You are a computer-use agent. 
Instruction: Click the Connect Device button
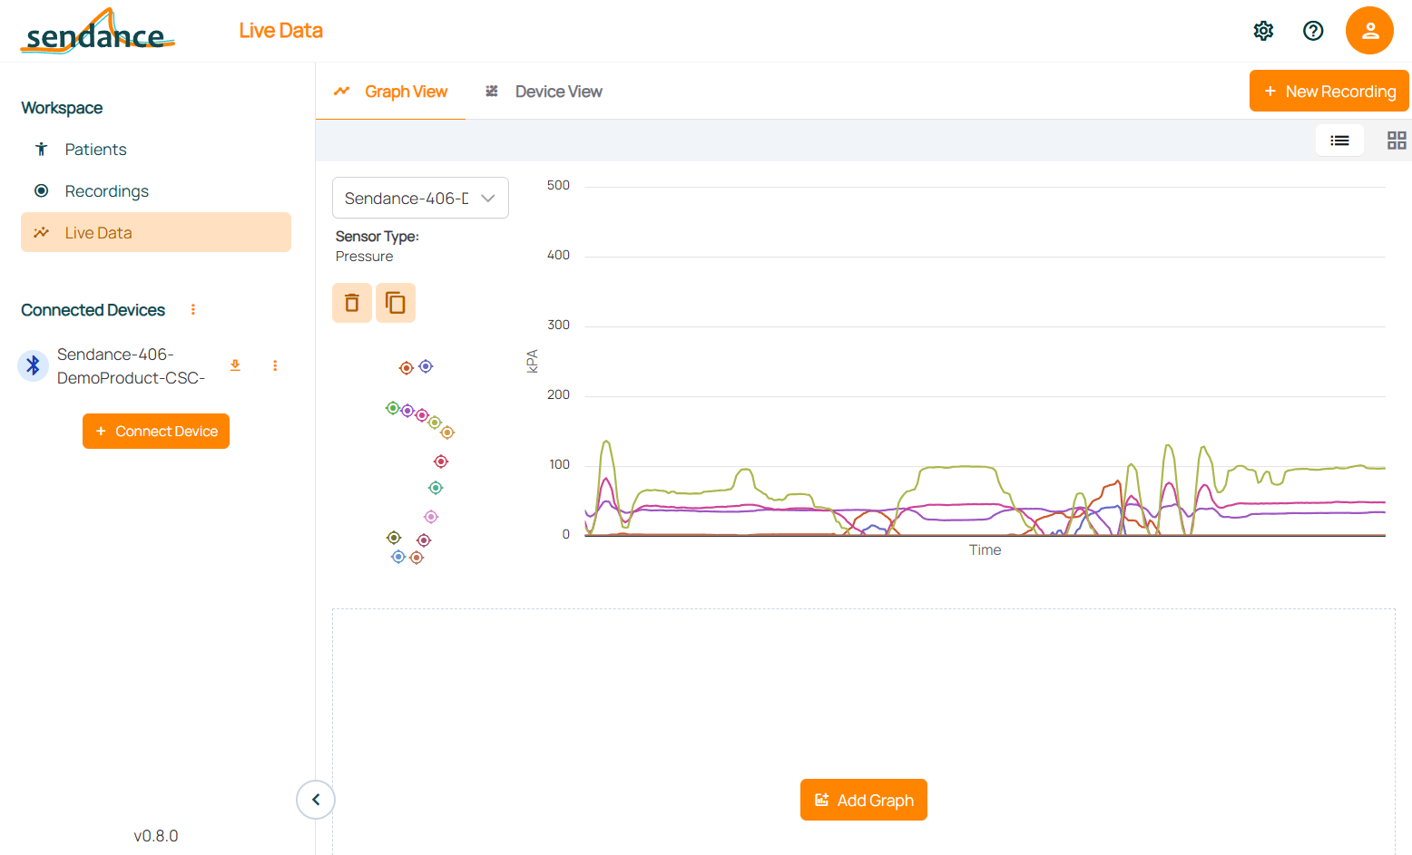pyautogui.click(x=156, y=432)
